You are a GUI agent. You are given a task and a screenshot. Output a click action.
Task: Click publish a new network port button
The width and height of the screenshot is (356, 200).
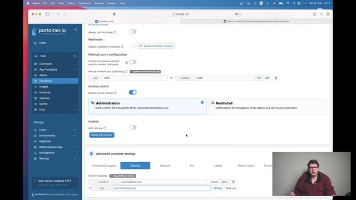[145, 72]
